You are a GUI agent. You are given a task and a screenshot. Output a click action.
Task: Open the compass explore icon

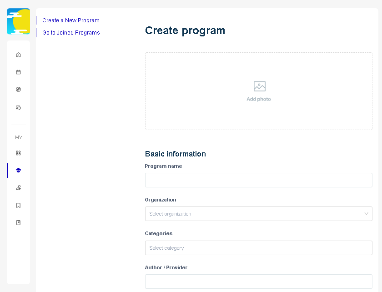[18, 90]
